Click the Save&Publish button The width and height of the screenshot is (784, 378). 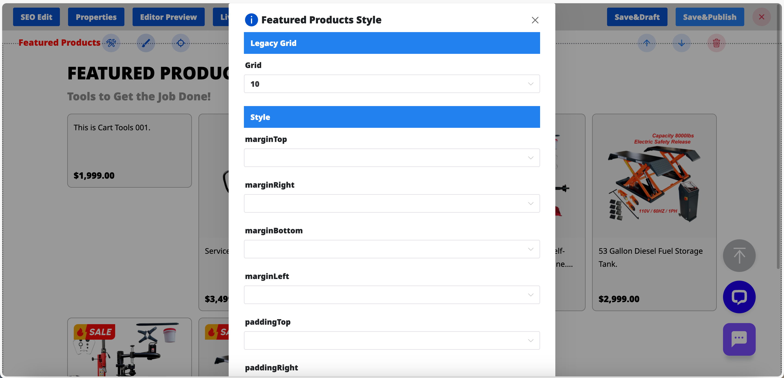pos(709,17)
